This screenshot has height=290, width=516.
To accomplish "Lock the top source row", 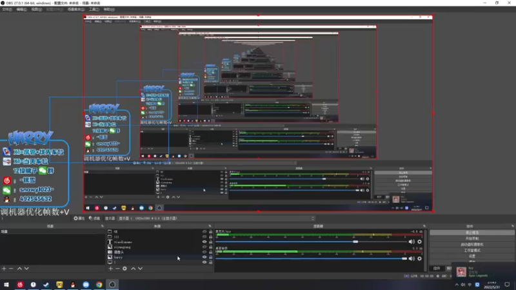I will pos(211,232).
